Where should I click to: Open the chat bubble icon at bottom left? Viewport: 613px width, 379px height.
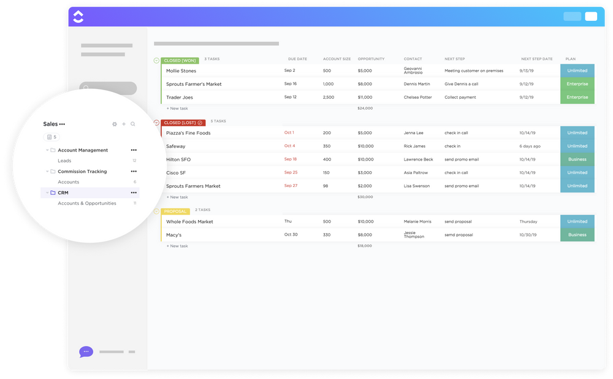[86, 351]
